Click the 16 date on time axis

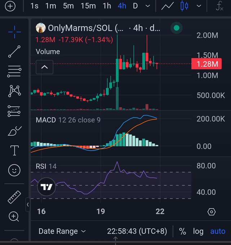click(x=41, y=211)
